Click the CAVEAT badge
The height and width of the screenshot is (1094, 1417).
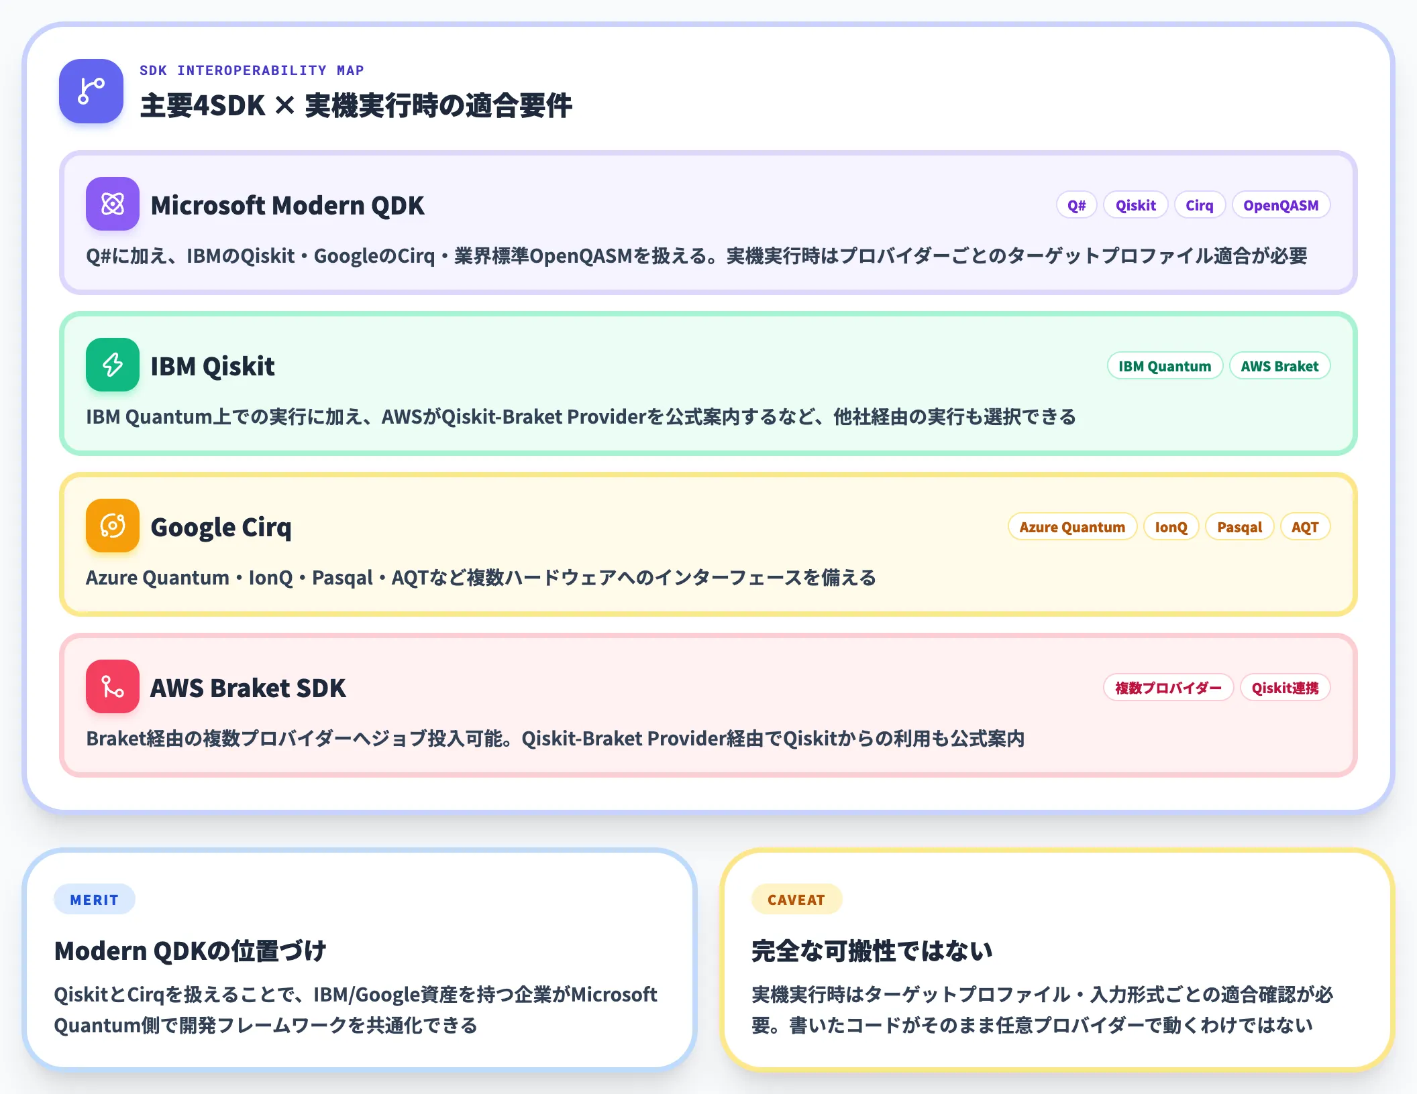796,900
